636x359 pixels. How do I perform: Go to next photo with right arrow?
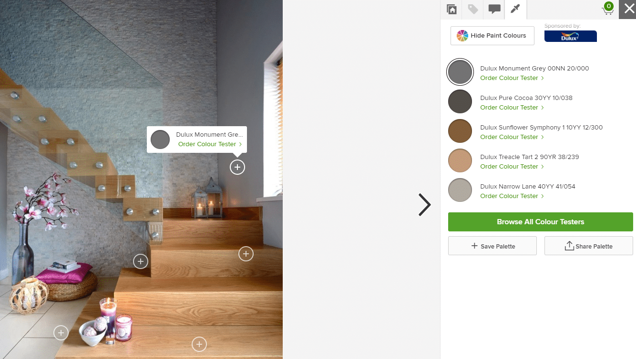coord(424,205)
